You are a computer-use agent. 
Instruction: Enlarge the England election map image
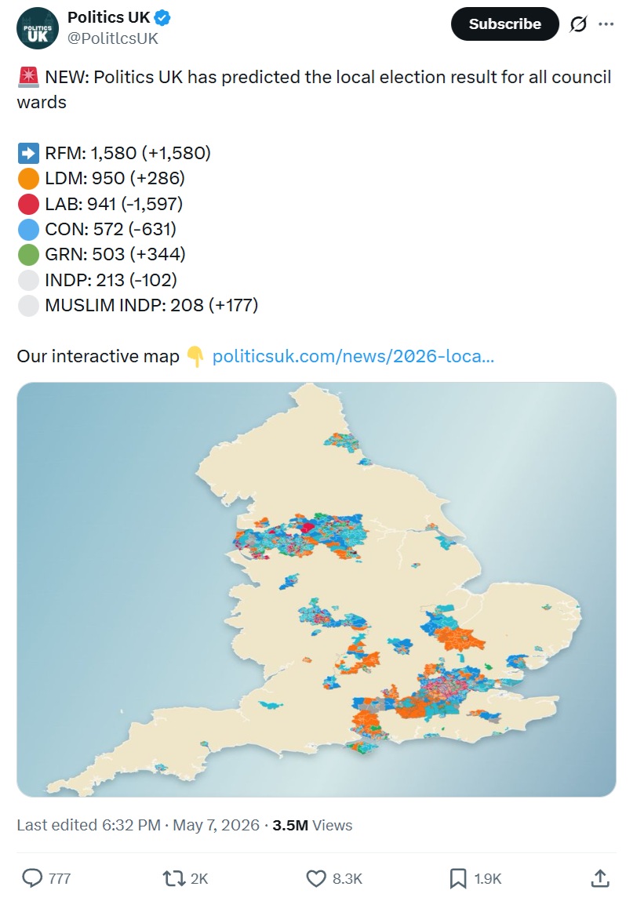[x=316, y=590]
